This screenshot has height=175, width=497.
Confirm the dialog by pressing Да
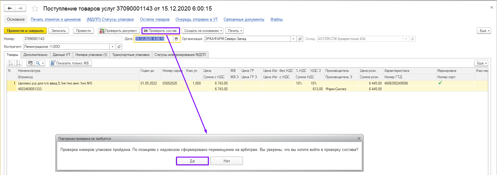192,161
